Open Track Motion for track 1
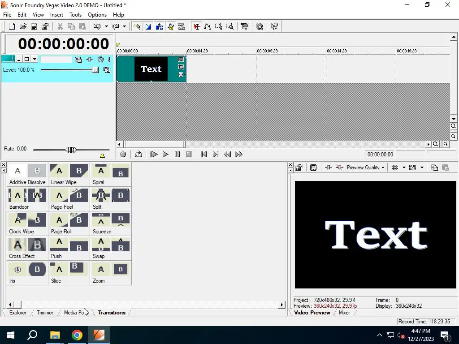Screen dimensions: 459x344 [78, 60]
